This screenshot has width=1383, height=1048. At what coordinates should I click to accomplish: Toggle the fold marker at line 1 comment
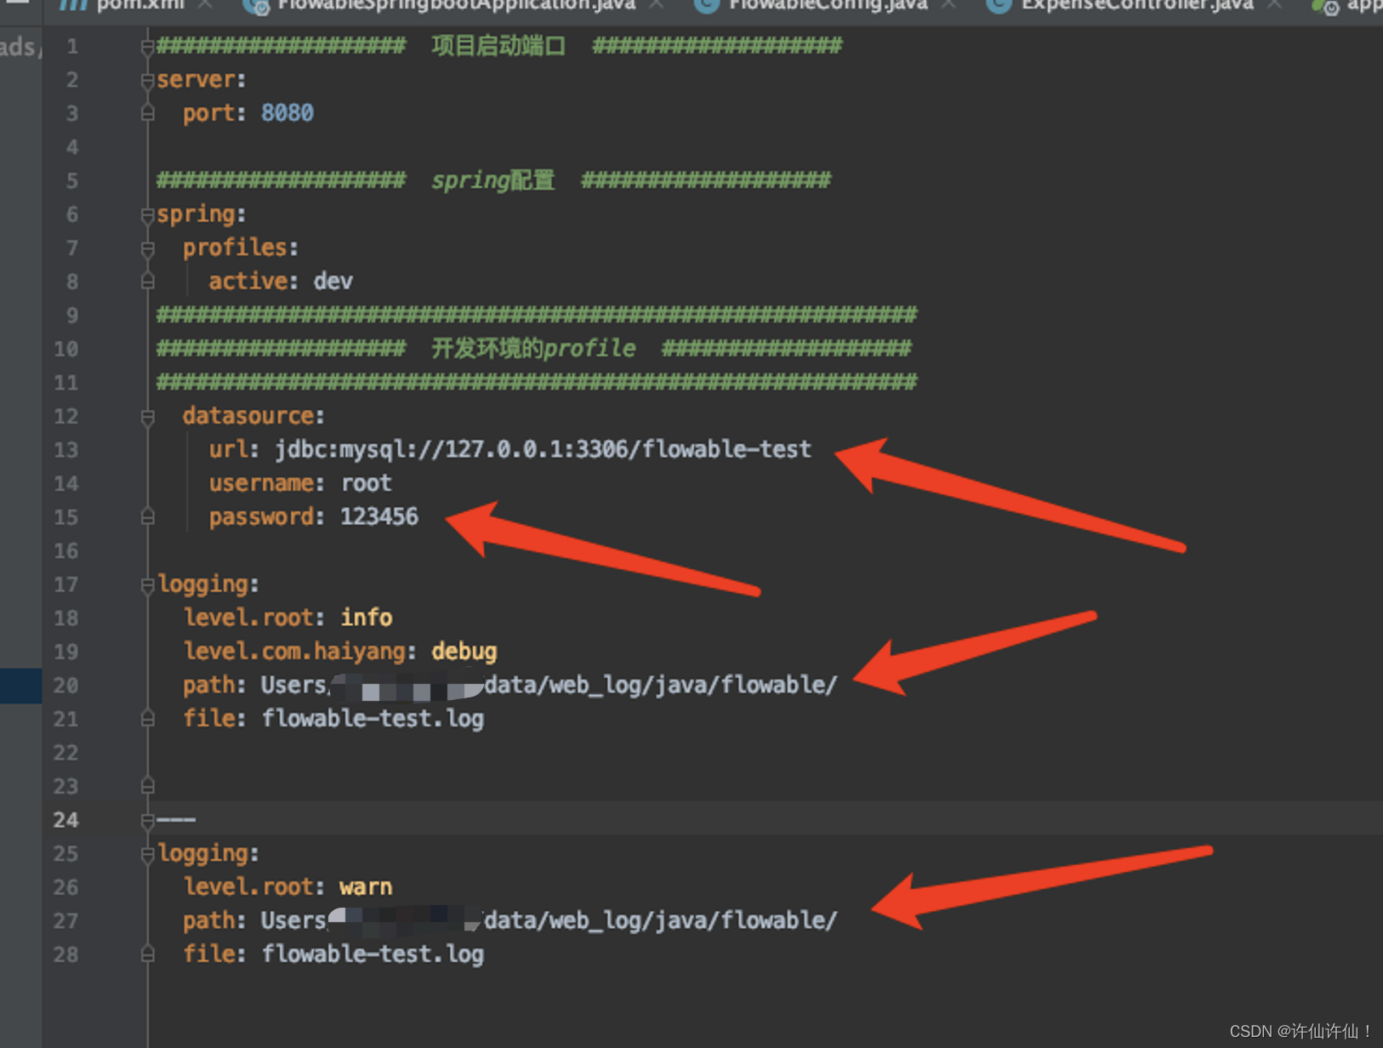click(147, 46)
